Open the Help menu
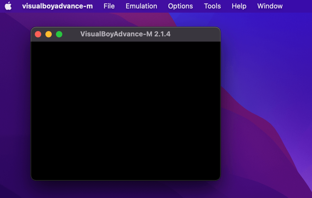This screenshot has height=198, width=312. pyautogui.click(x=239, y=6)
